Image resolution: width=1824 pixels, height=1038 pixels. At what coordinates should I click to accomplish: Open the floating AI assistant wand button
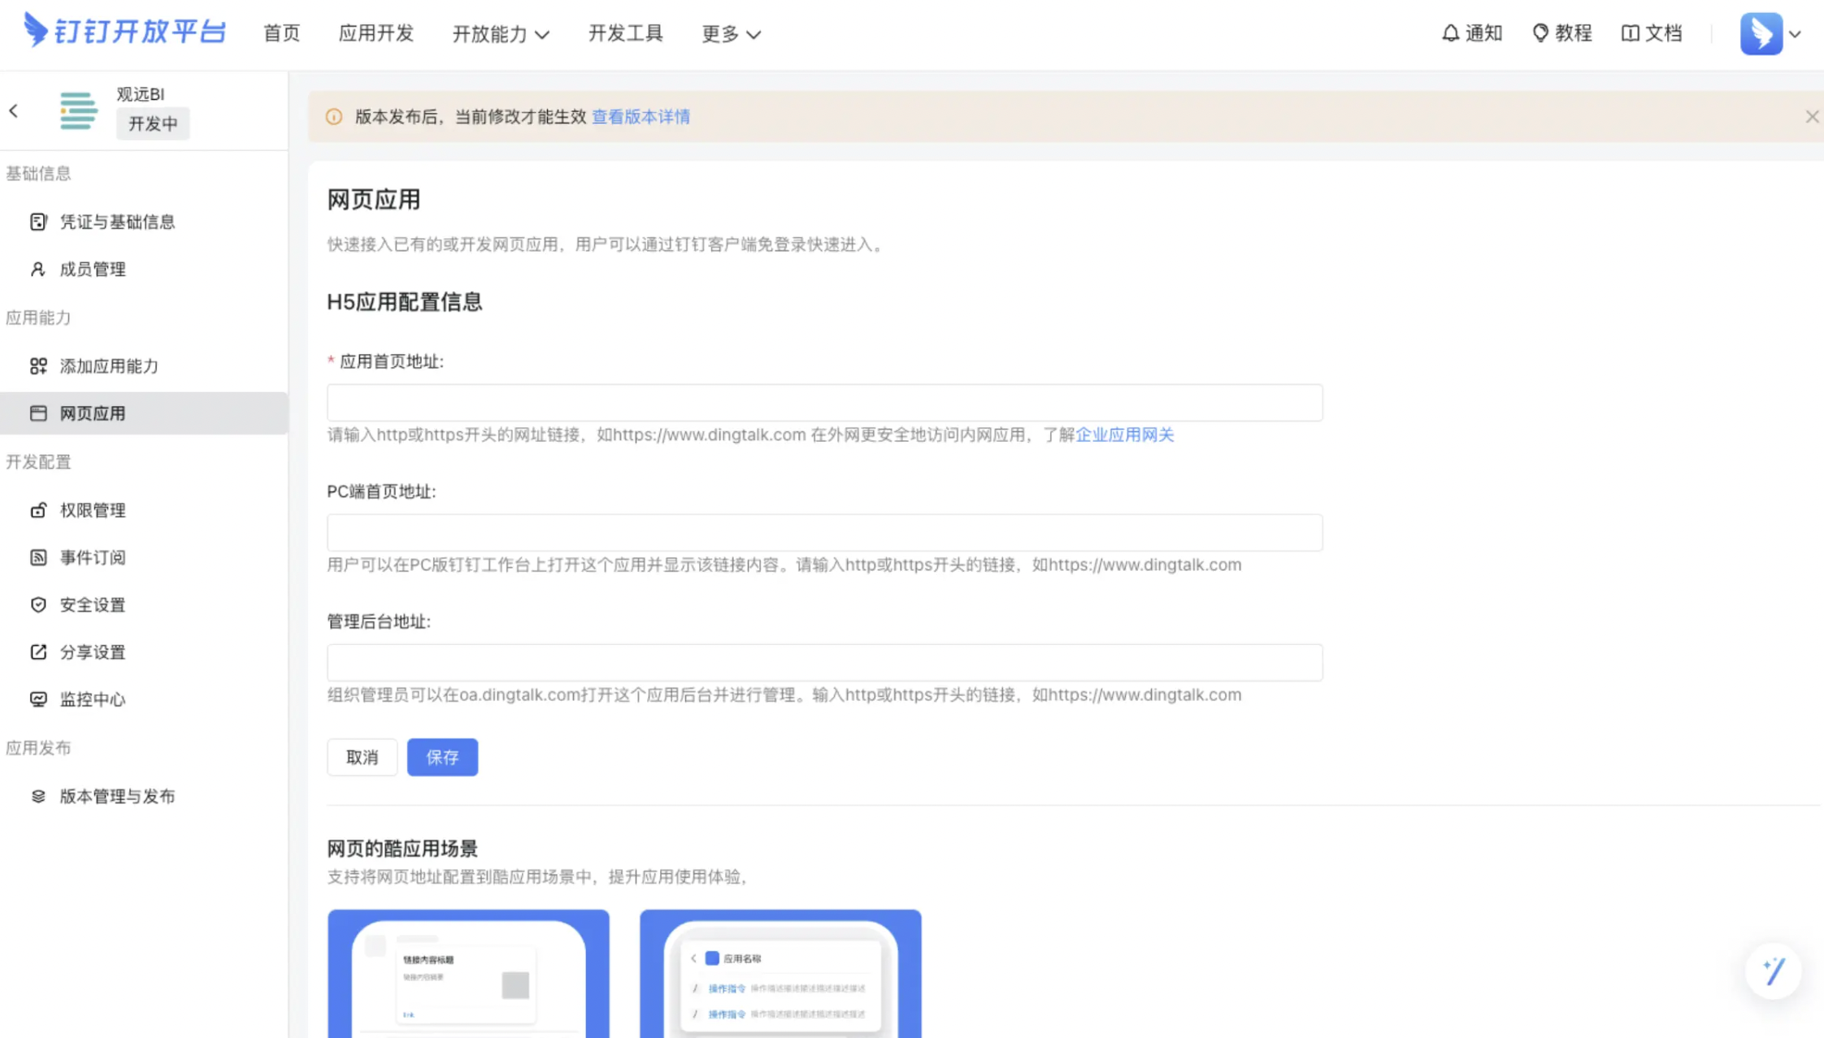coord(1774,971)
